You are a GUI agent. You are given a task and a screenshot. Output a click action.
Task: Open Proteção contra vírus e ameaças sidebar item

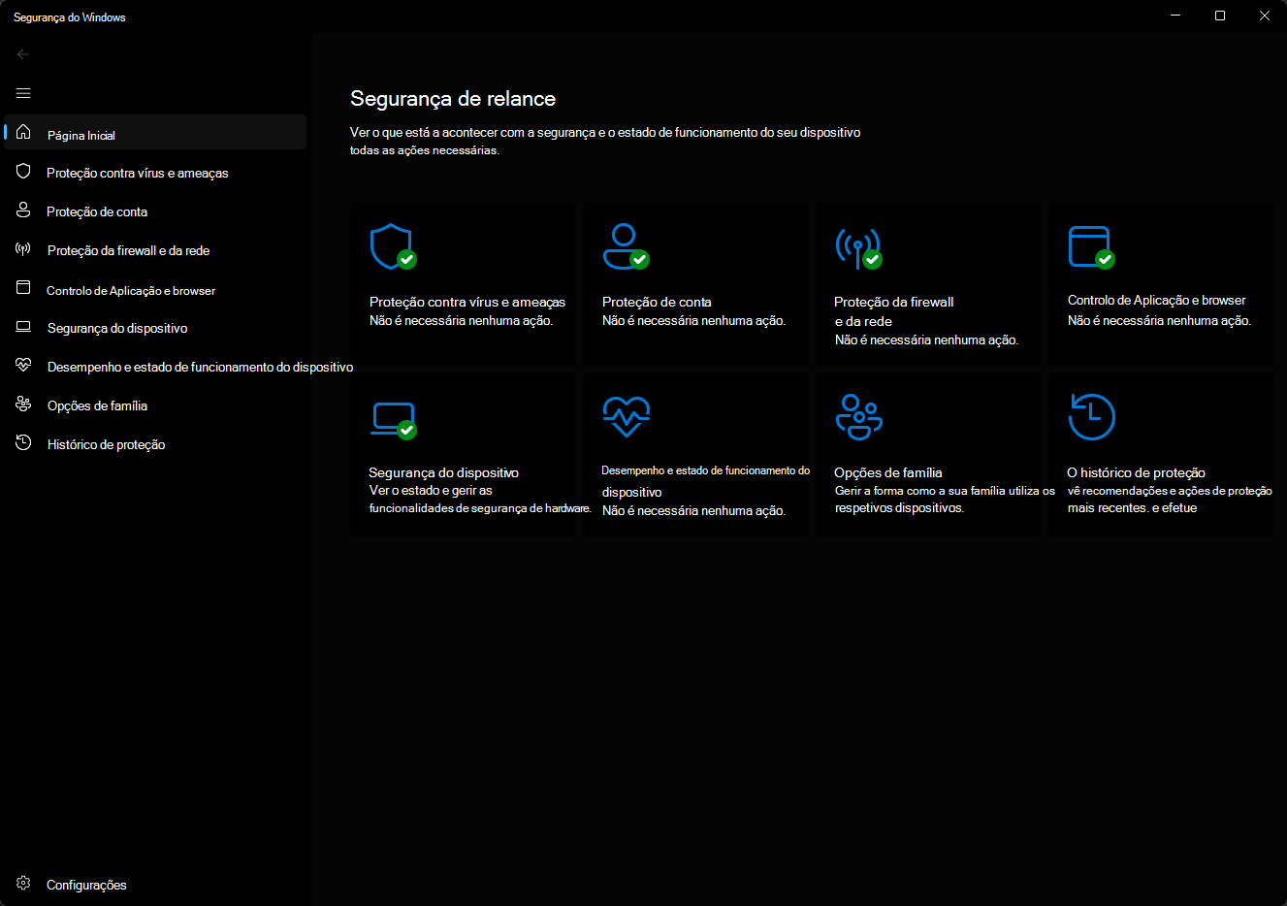coord(155,173)
